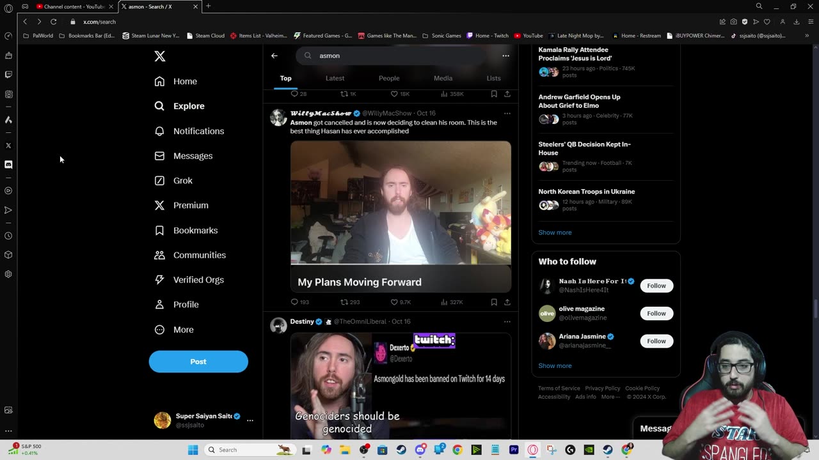Repost the top post with 1K reposts
819x460 pixels.
(x=348, y=94)
